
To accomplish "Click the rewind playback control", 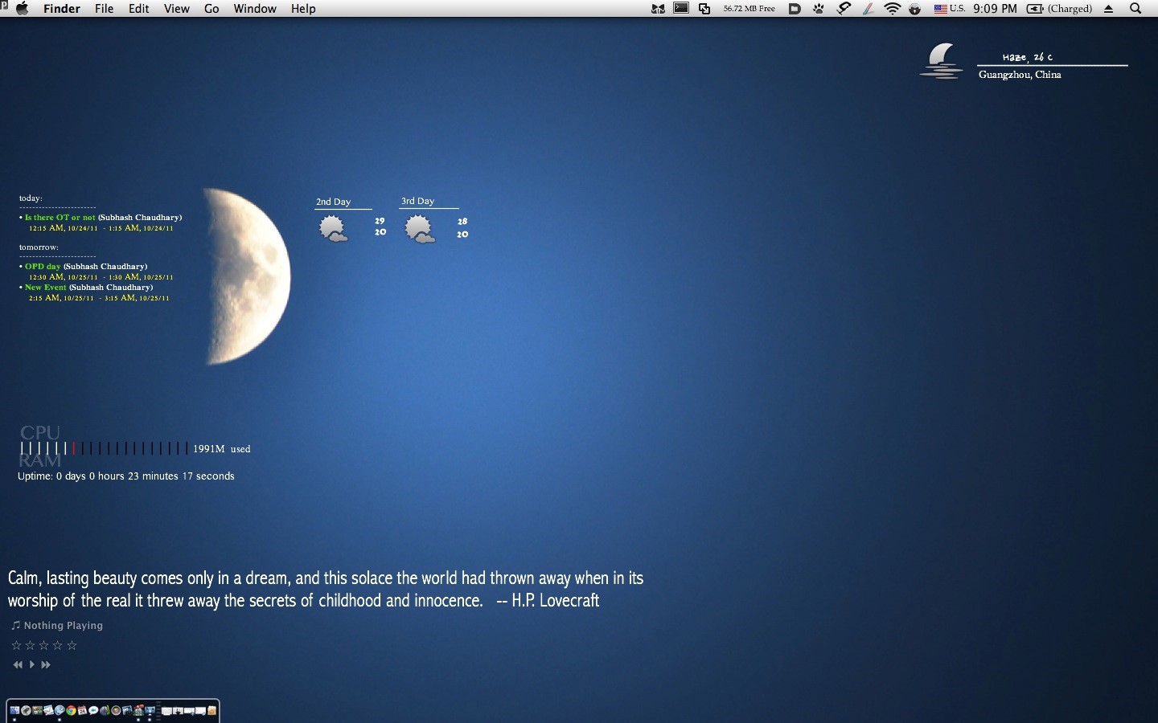I will tap(18, 664).
